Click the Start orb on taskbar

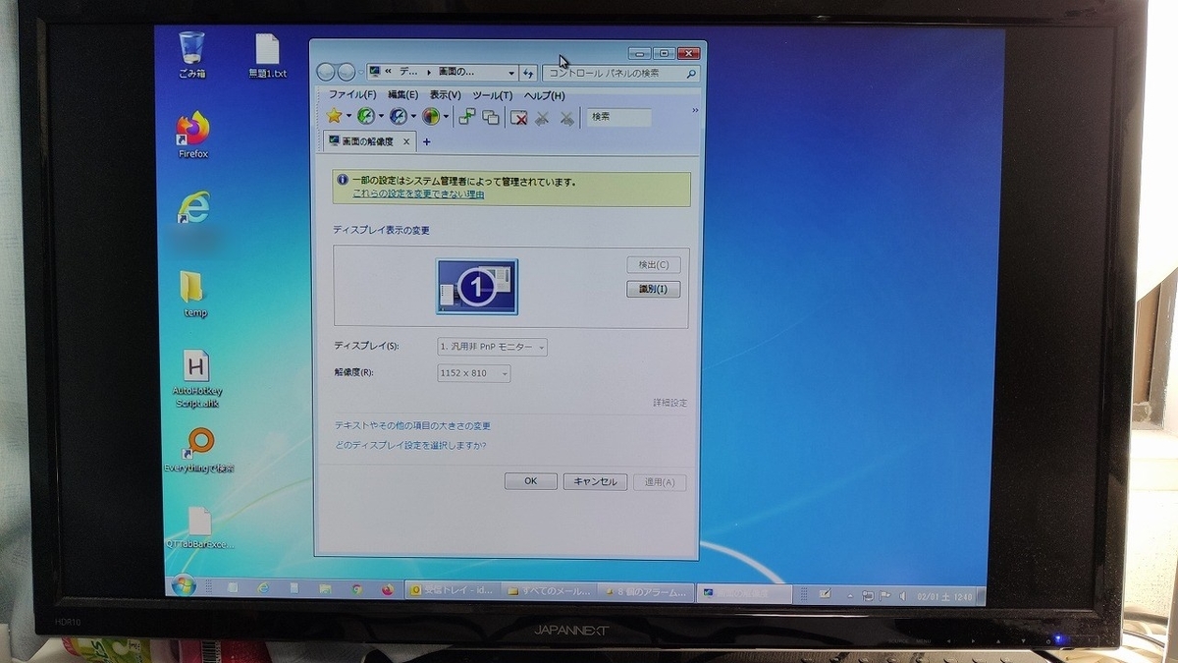click(x=183, y=586)
